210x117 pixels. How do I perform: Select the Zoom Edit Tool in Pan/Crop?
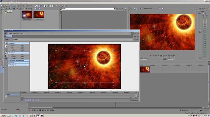click(6, 49)
